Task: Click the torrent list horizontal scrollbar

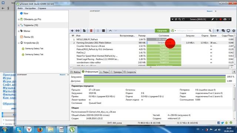Action: 151,67
